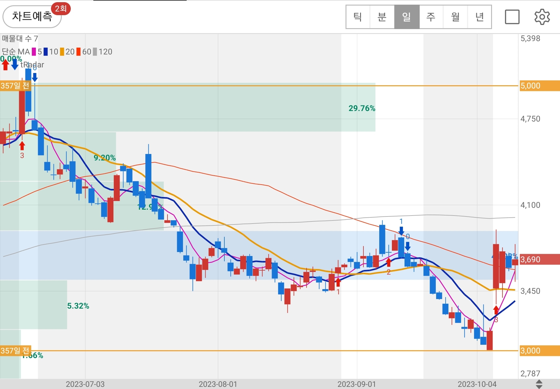This screenshot has height=389, width=560.
Task: Click the 357일 전 label on the 3,000 line
Action: 15,351
